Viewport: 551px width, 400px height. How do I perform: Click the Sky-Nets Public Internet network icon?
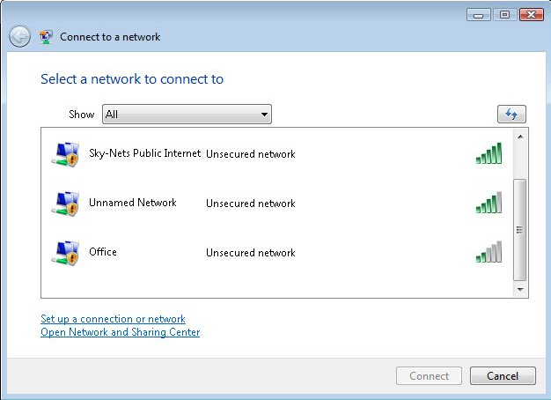pos(65,154)
